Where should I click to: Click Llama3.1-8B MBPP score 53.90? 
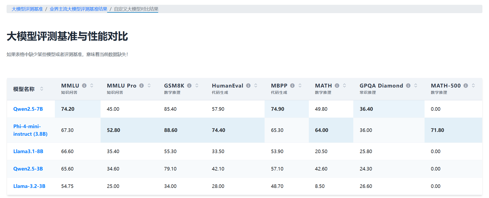tap(277, 151)
